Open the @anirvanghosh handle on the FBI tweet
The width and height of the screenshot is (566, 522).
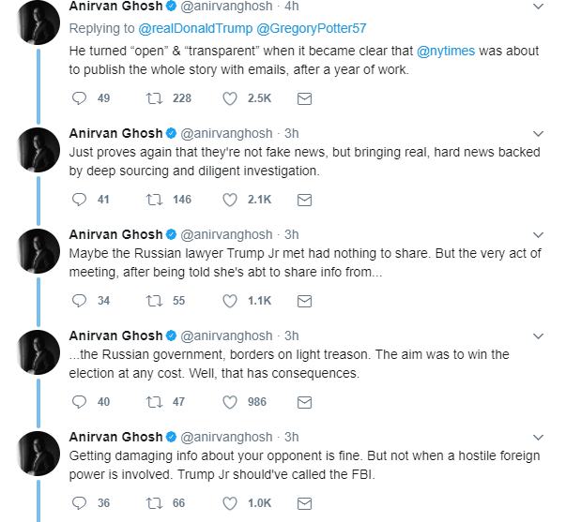tap(226, 437)
